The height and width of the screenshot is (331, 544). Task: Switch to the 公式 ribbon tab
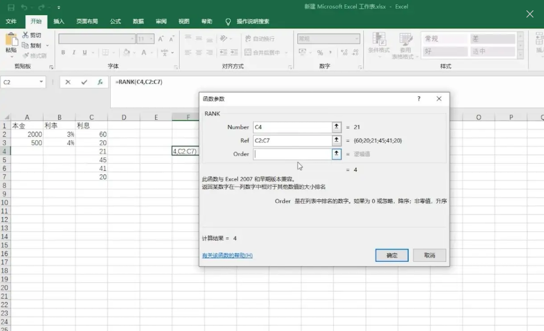115,21
